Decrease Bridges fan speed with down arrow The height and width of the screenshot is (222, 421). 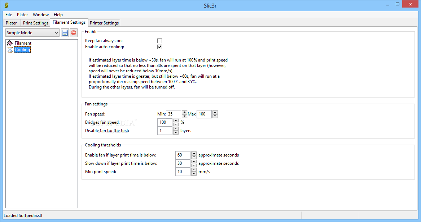176,124
